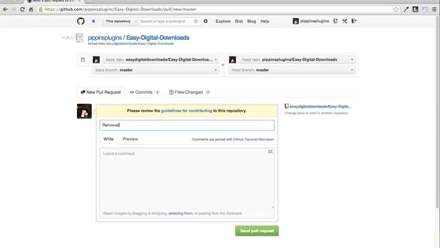
Task: Open the browser home page icon
Action: tap(31, 9)
